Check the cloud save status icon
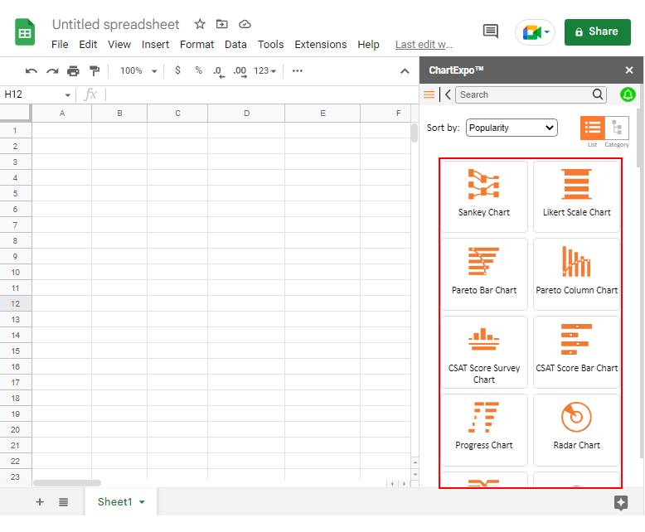This screenshot has width=645, height=532. [245, 24]
